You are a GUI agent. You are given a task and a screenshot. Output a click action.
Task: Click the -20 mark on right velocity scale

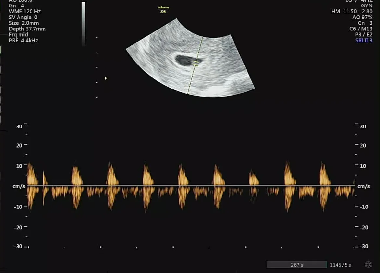coord(364,228)
